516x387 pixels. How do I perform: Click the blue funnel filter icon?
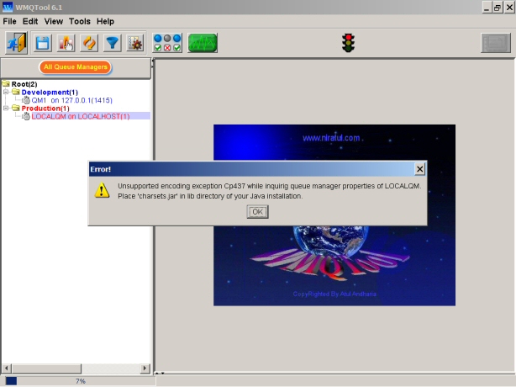113,43
